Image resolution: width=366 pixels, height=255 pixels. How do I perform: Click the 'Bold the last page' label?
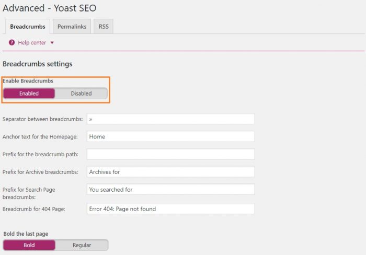26,234
